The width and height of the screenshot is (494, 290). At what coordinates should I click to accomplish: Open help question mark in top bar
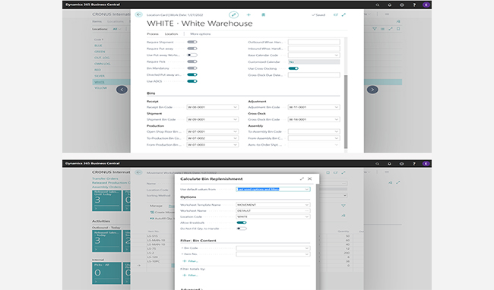[414, 5]
